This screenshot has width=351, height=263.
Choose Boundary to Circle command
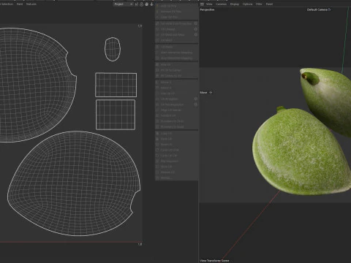click(177, 121)
